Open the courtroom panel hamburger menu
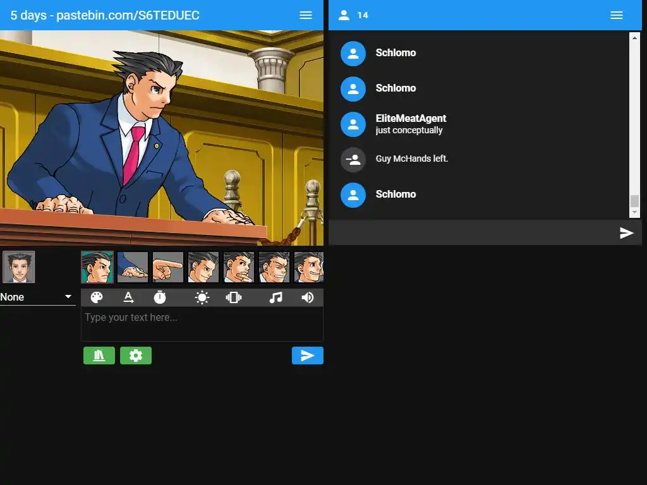This screenshot has height=485, width=647. click(305, 15)
